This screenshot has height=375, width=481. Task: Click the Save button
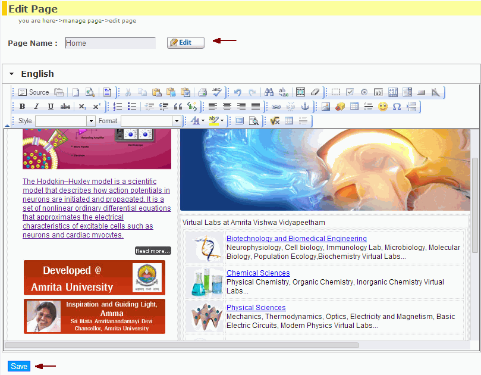(x=19, y=366)
